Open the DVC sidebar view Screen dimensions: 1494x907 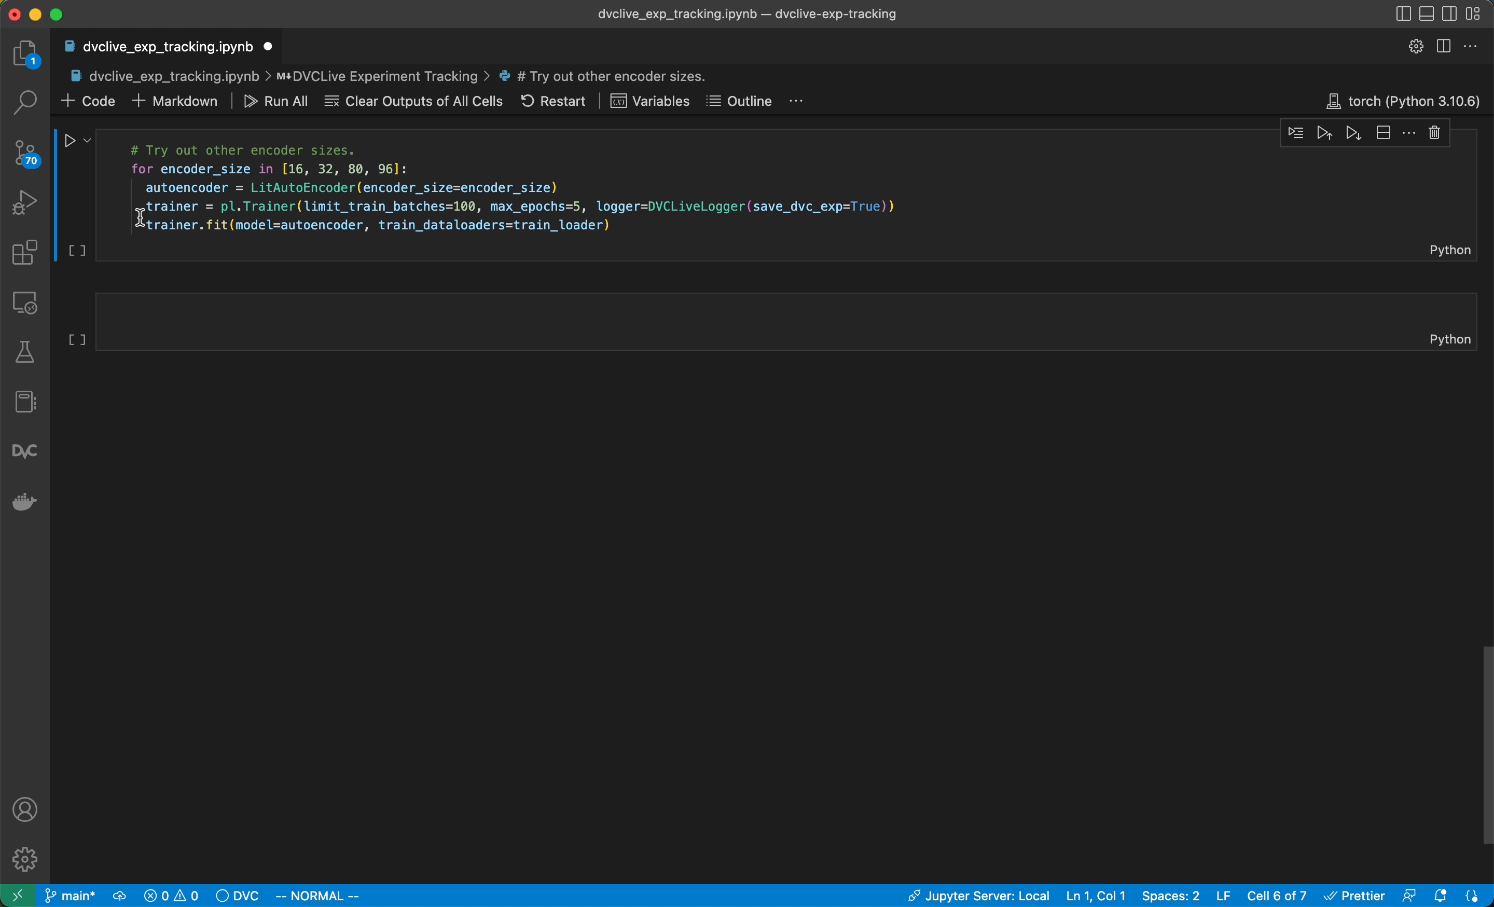[25, 451]
